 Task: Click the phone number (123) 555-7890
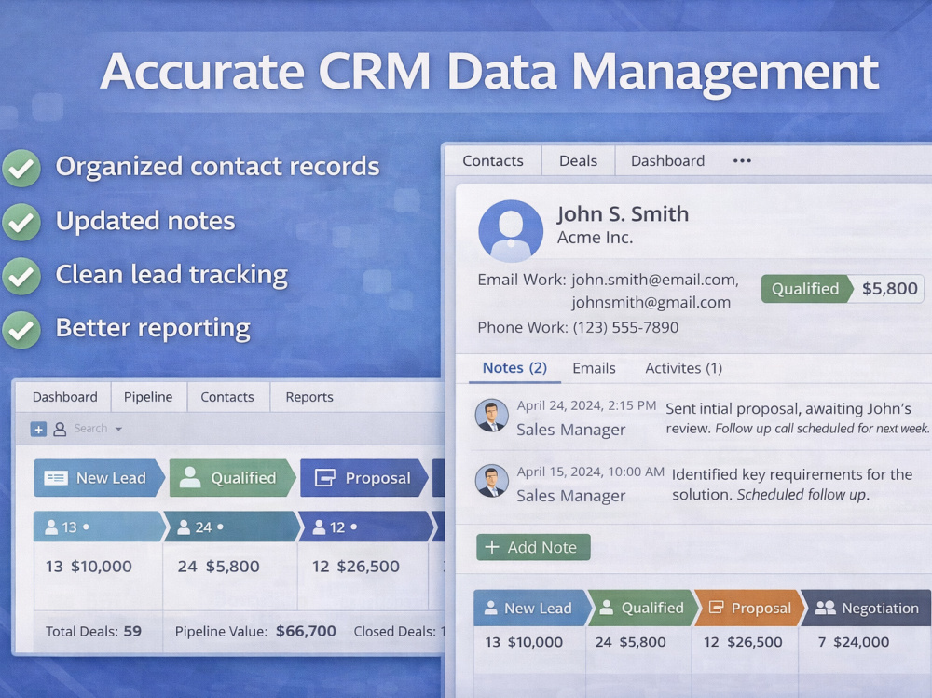[x=625, y=327]
